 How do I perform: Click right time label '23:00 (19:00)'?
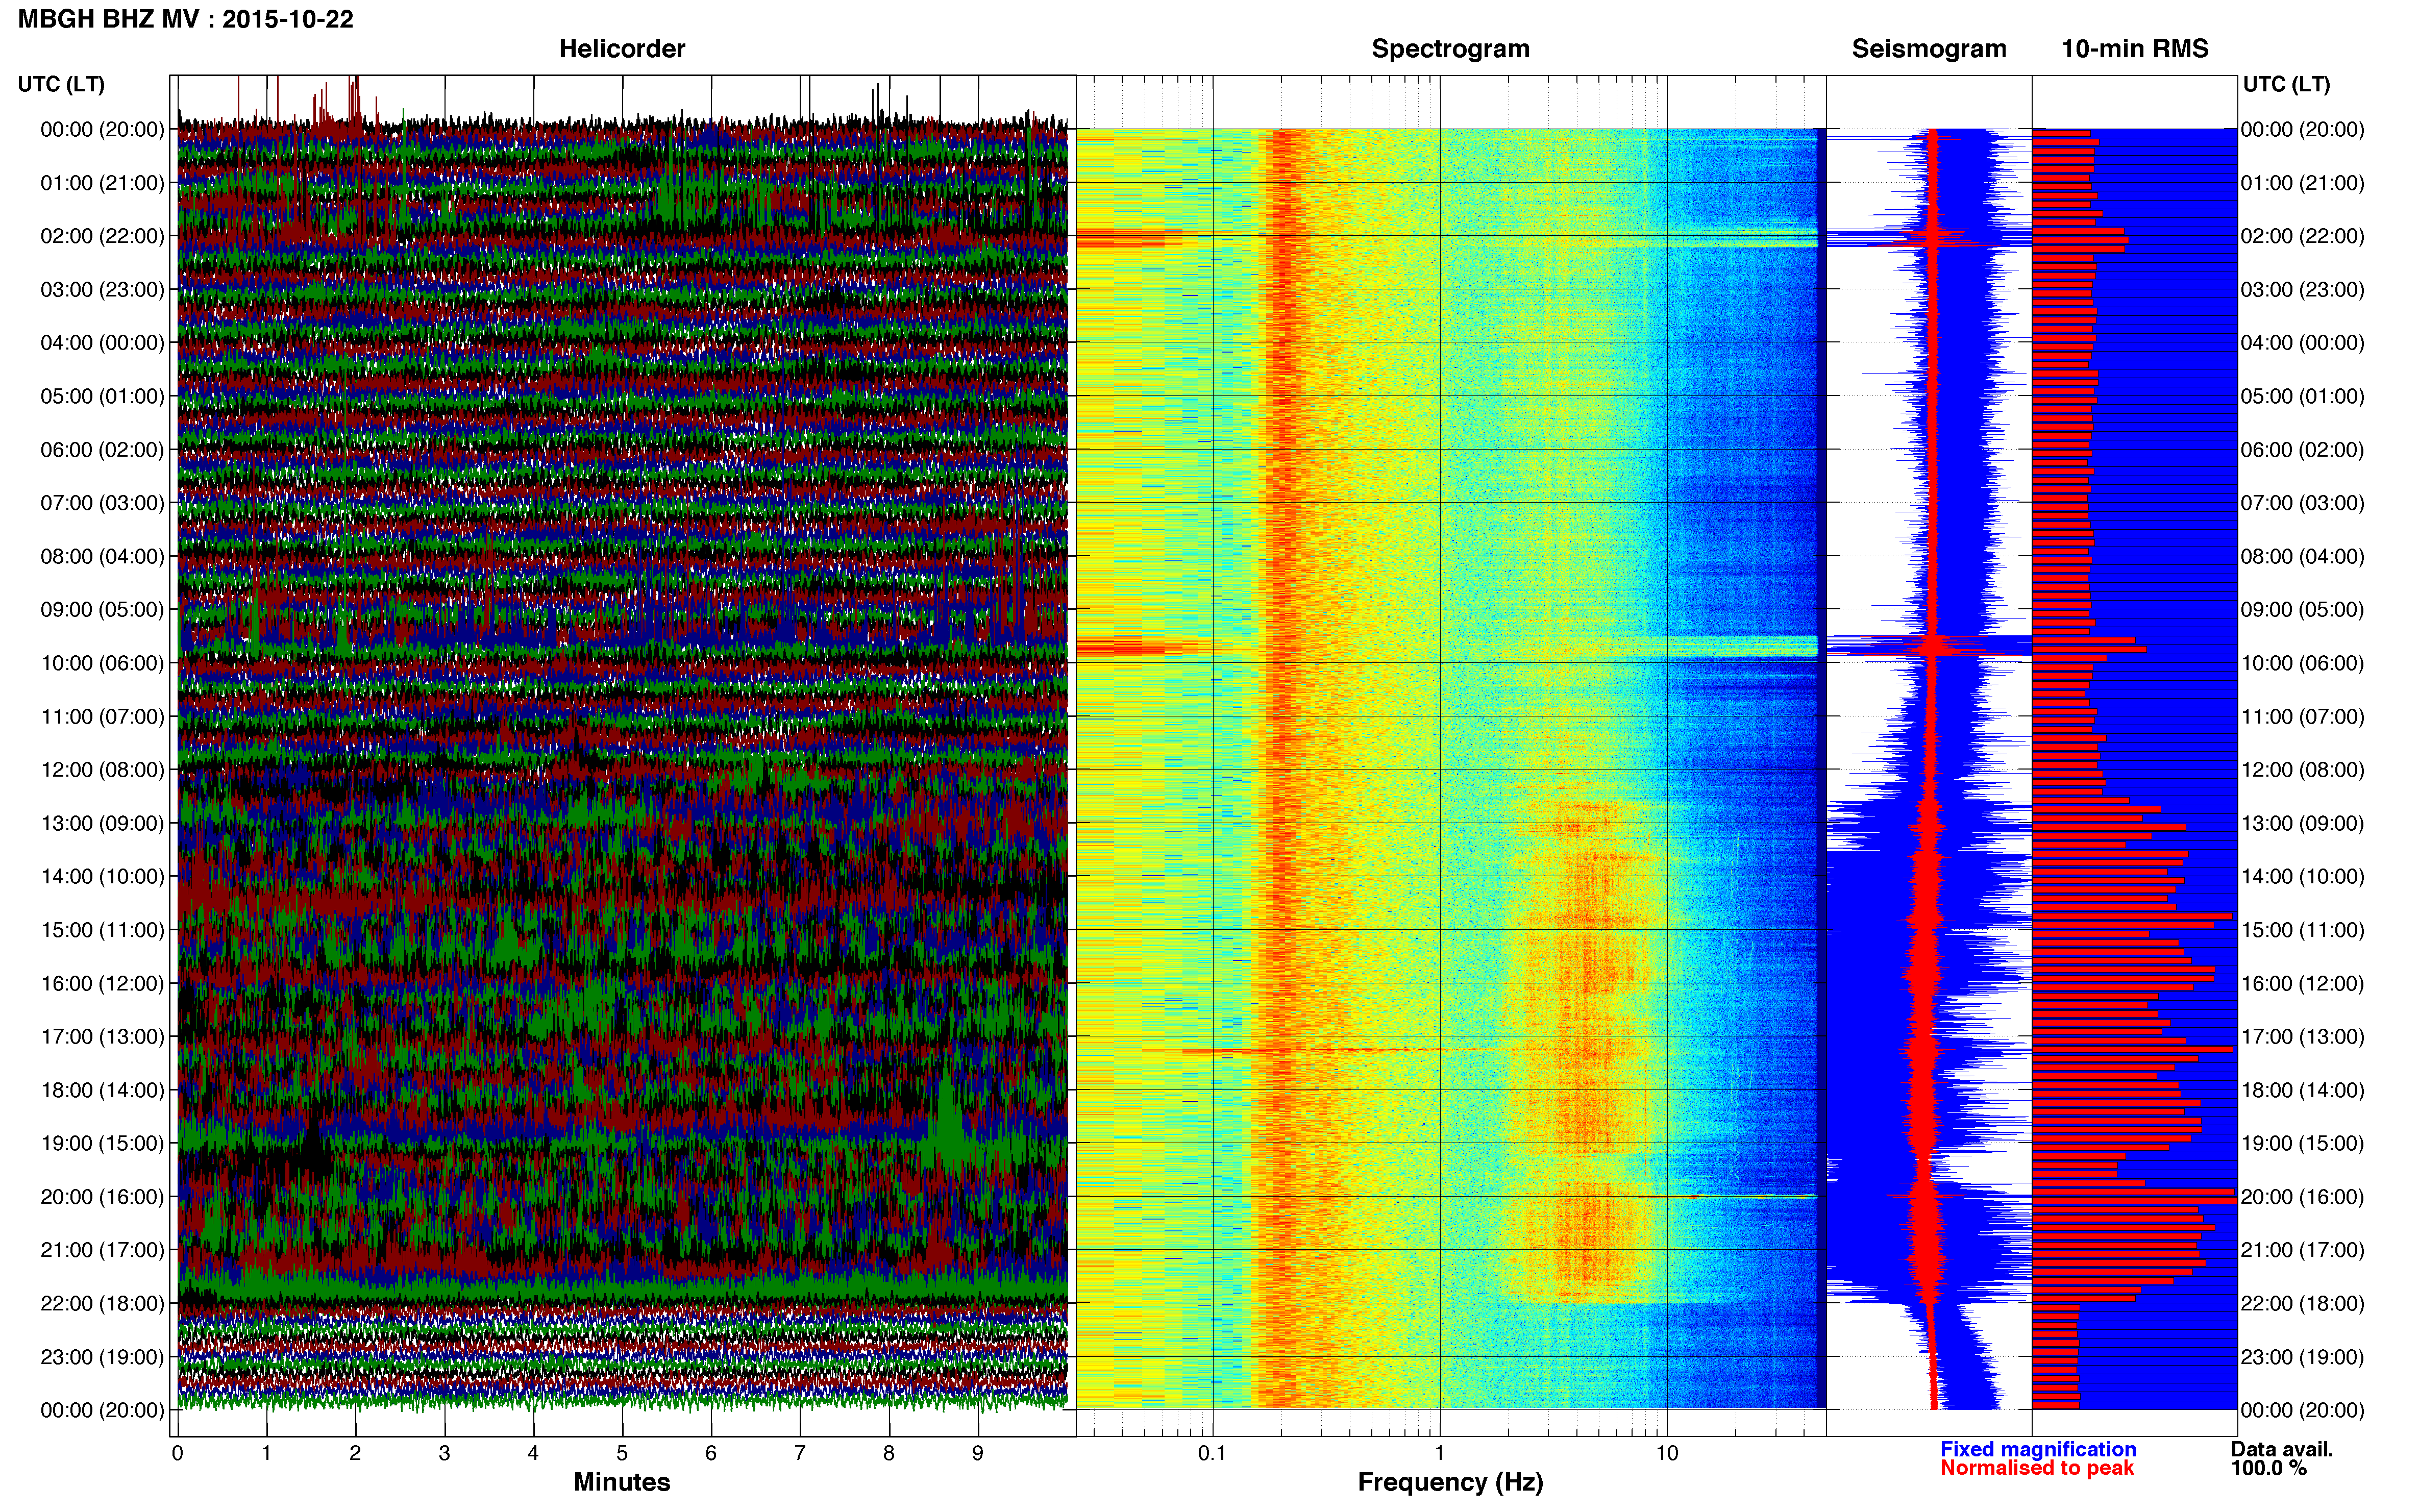click(2302, 1357)
